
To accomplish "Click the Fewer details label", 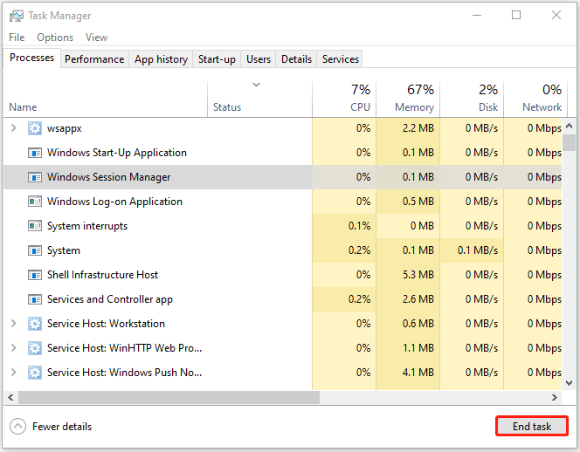I will click(x=62, y=427).
